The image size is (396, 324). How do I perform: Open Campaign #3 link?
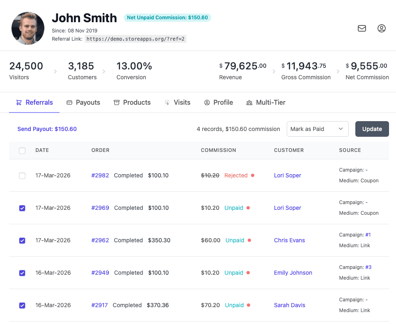coord(368,267)
